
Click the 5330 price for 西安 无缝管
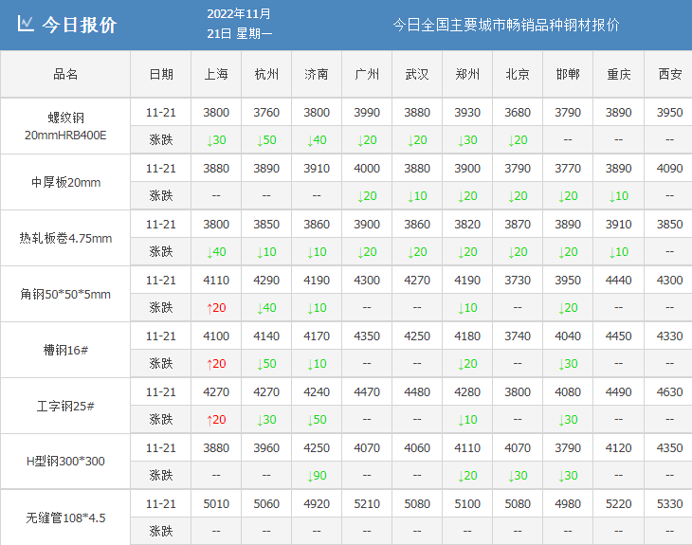coord(669,504)
